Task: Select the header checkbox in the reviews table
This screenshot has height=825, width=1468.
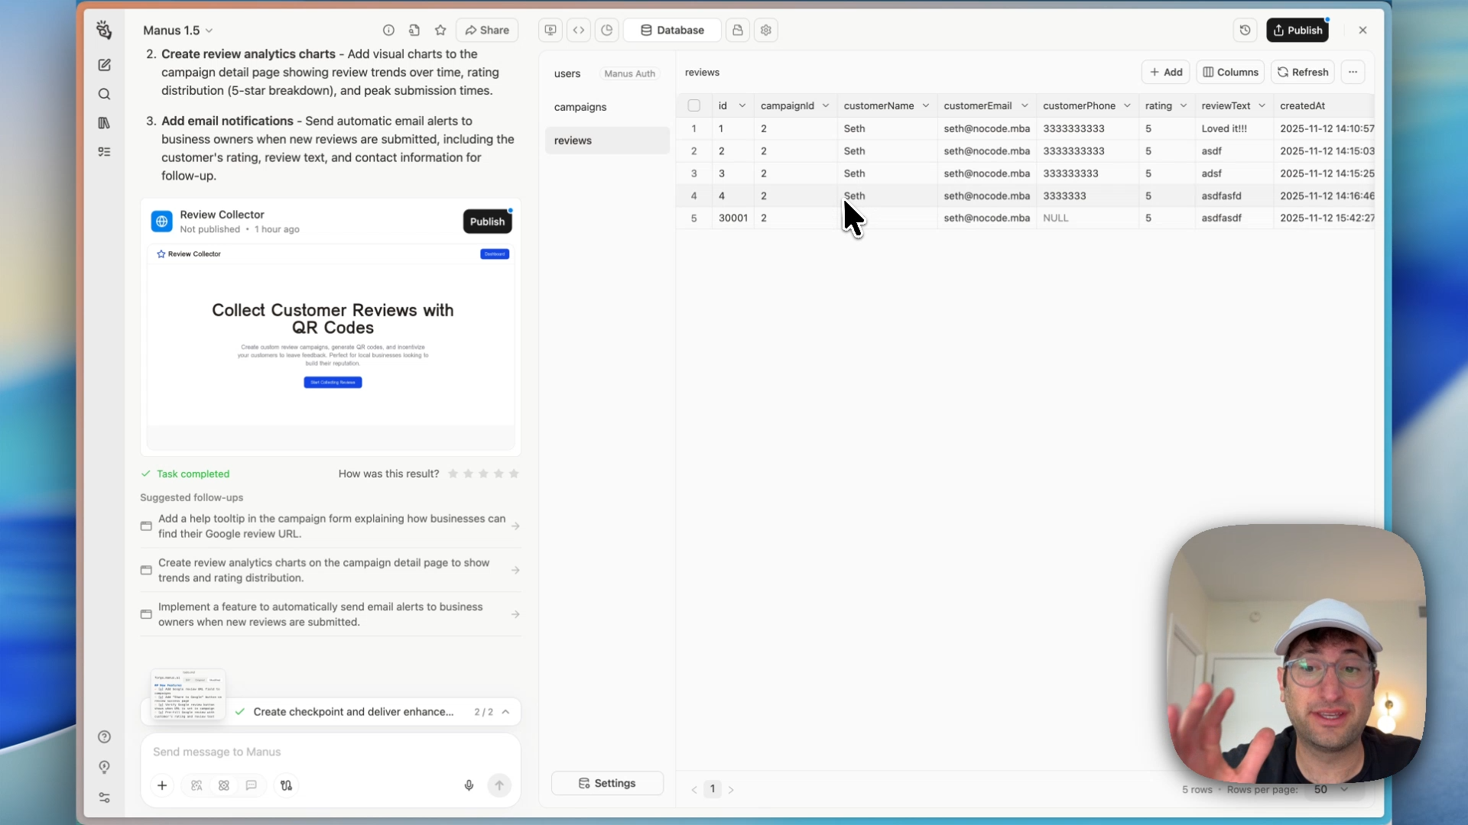Action: [x=694, y=105]
